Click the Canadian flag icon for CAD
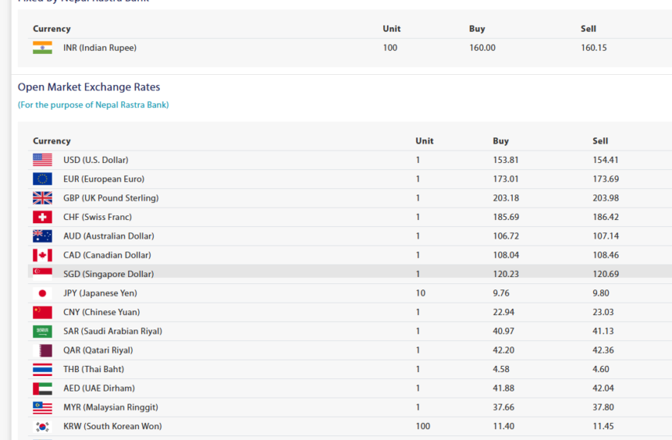This screenshot has width=672, height=440. [x=42, y=255]
